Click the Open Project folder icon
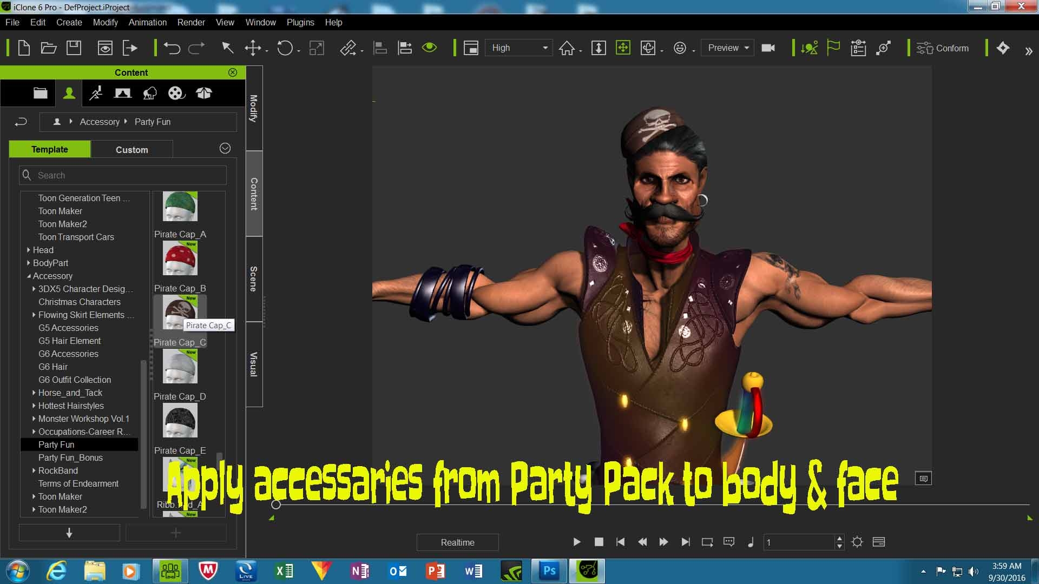The height and width of the screenshot is (584, 1039). click(49, 48)
